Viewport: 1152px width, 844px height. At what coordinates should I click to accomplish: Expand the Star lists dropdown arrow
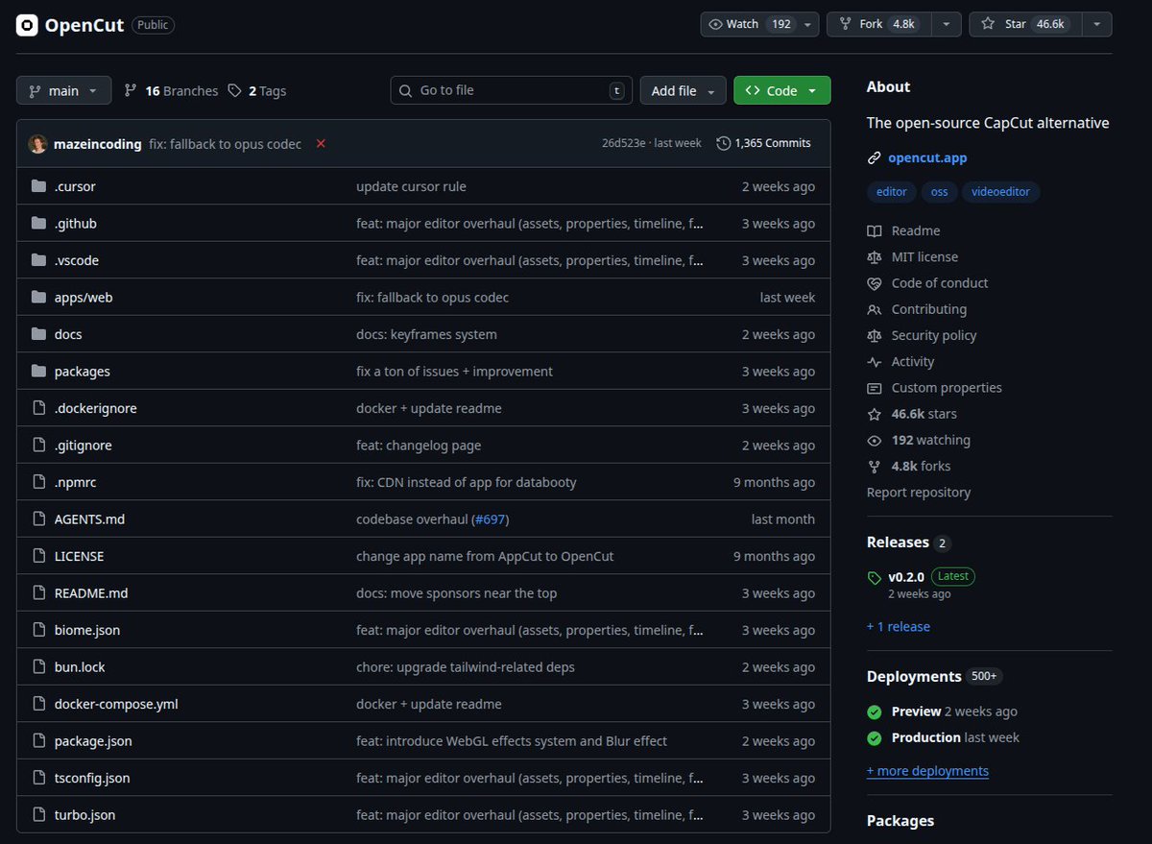click(x=1097, y=24)
